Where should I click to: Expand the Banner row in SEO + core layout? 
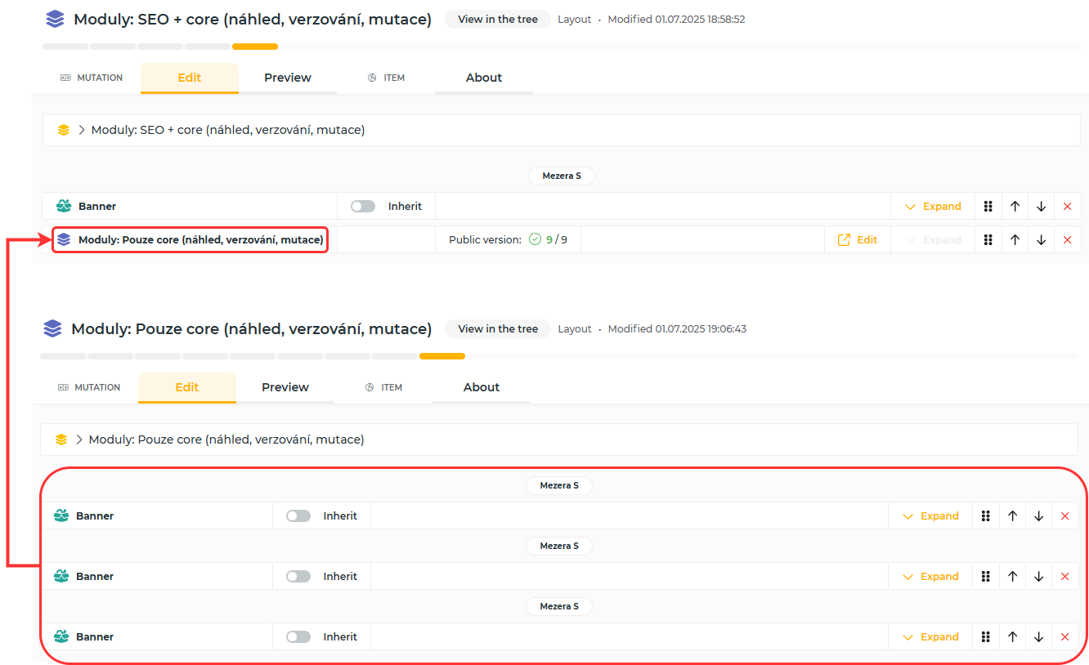(x=933, y=207)
